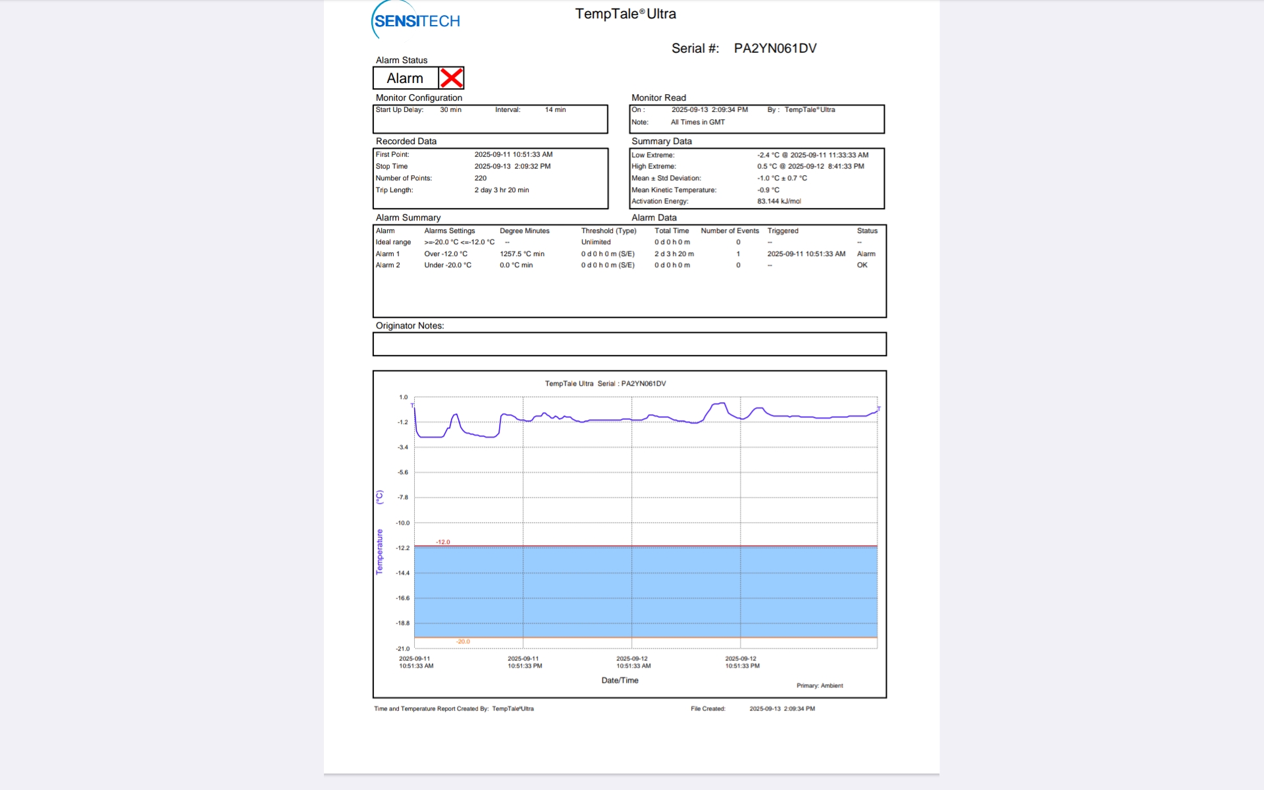Click the chart title with serial number
1264x790 pixels.
click(605, 384)
